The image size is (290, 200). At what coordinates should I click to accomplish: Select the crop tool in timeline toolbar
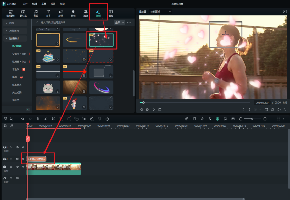[x=53, y=119]
